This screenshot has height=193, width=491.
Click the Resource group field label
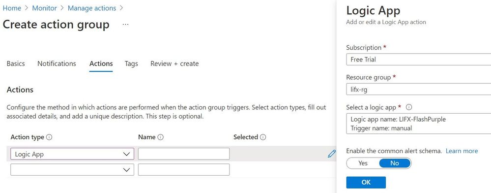coord(369,77)
